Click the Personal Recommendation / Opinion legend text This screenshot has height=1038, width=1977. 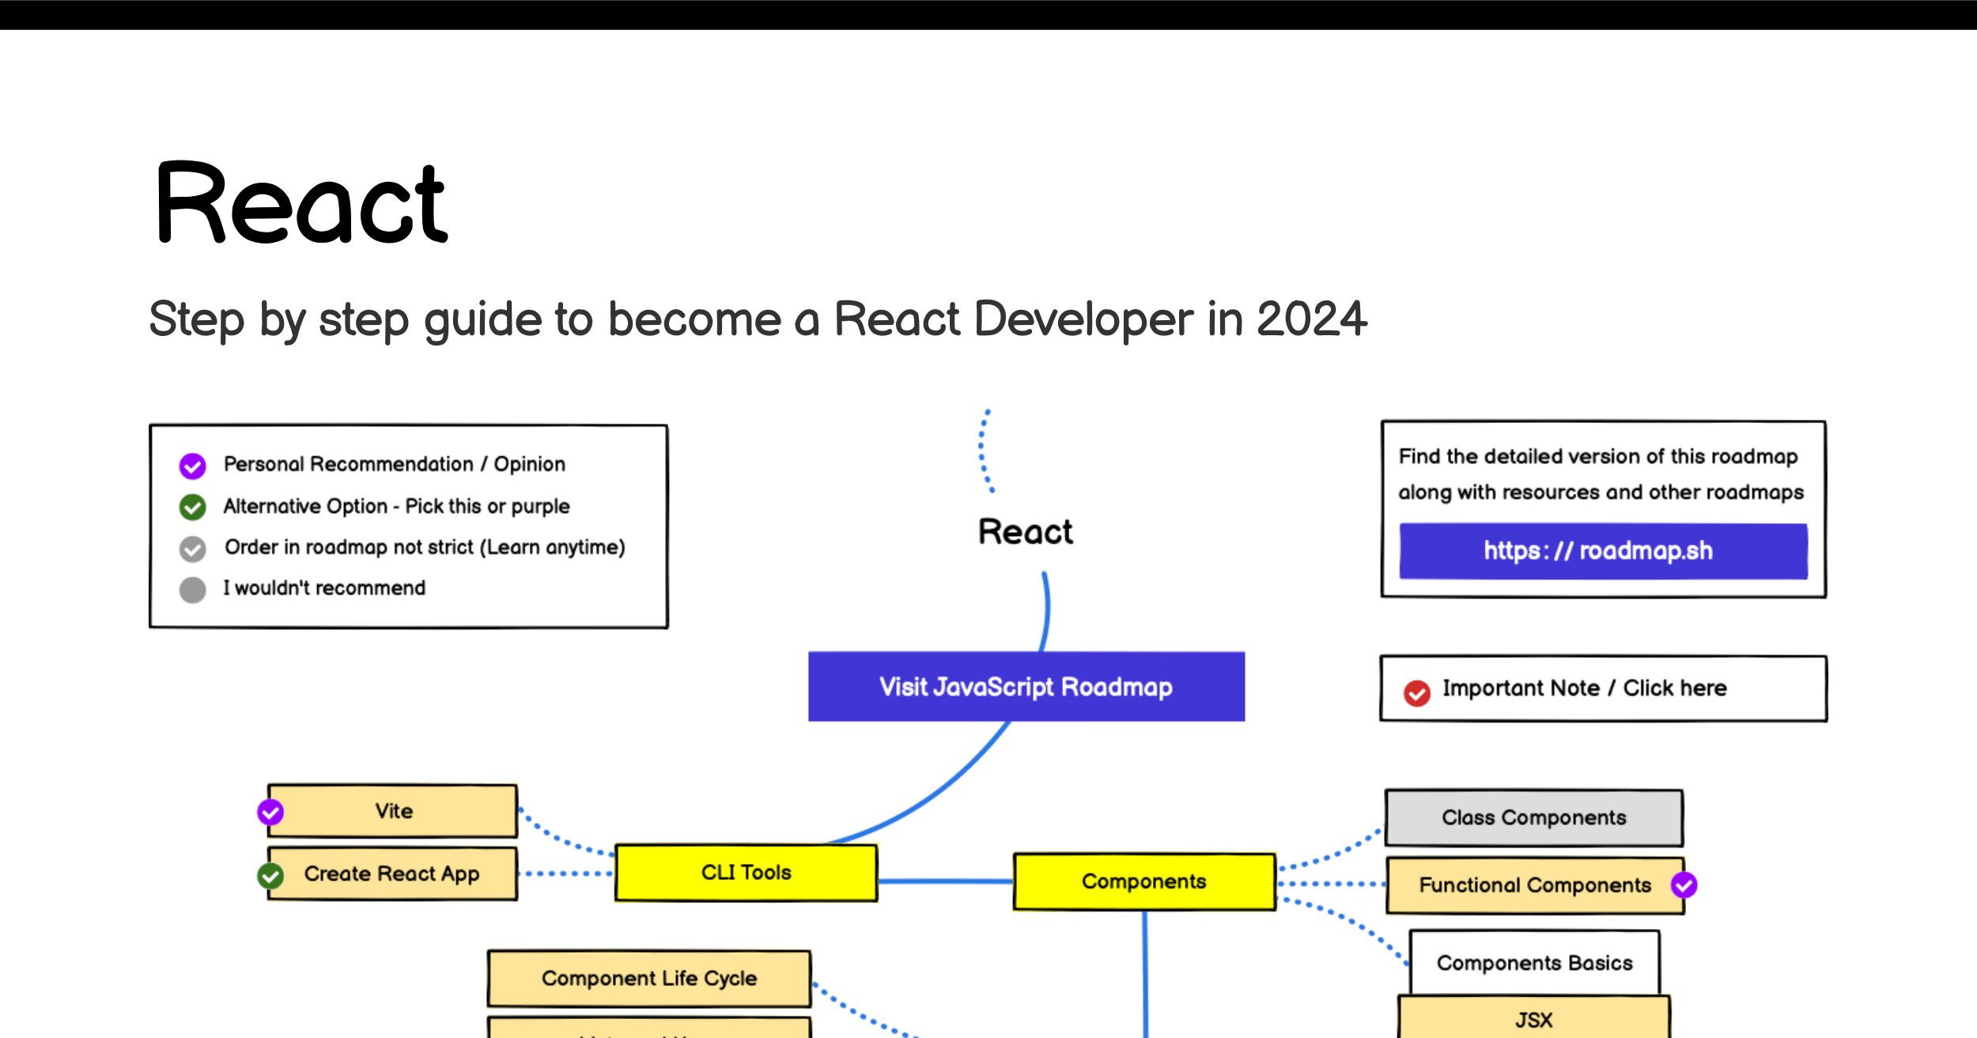[395, 464]
